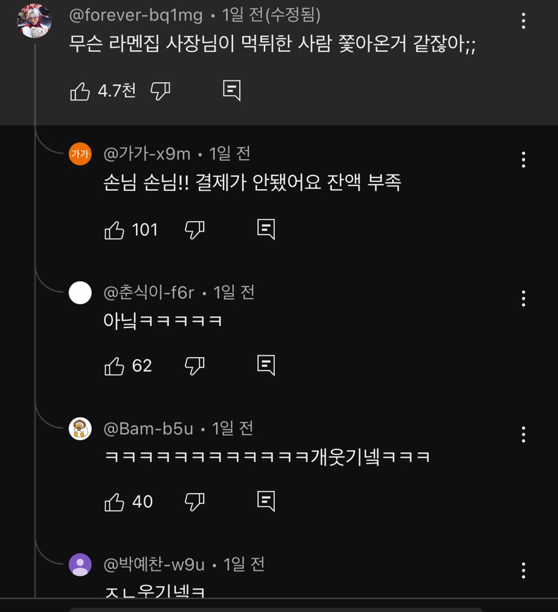Open @forever-bq1mg's channel via username
This screenshot has width=558, height=612.
tap(136, 14)
